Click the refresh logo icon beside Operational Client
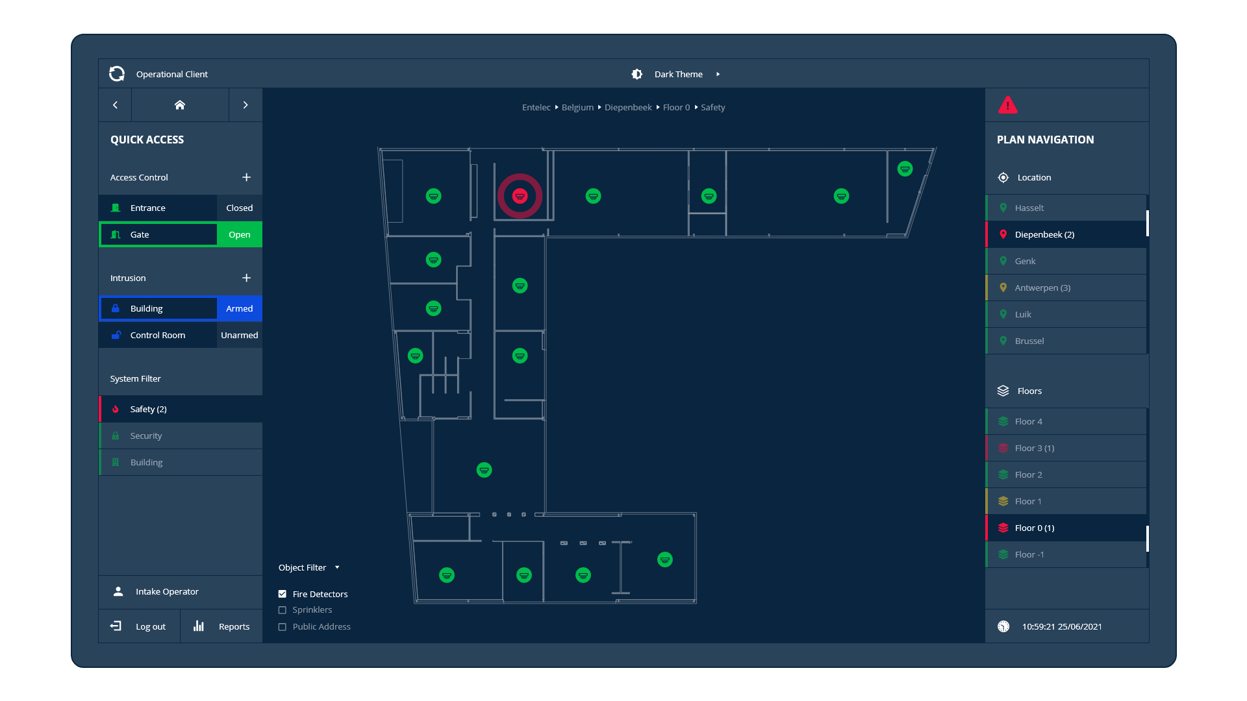1247x701 pixels. [x=117, y=74]
